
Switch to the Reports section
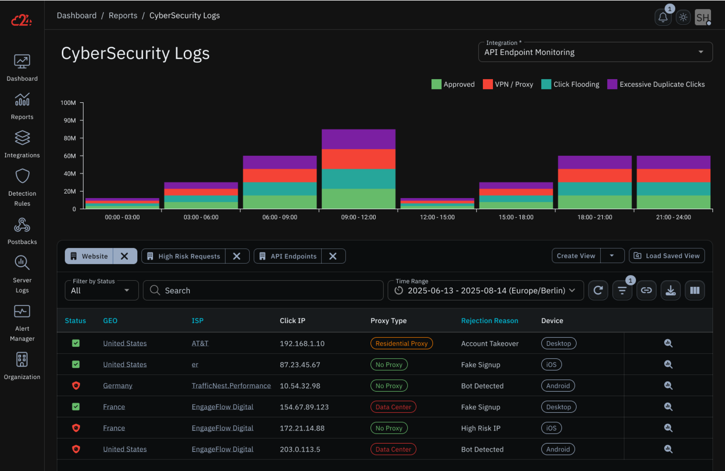point(22,106)
